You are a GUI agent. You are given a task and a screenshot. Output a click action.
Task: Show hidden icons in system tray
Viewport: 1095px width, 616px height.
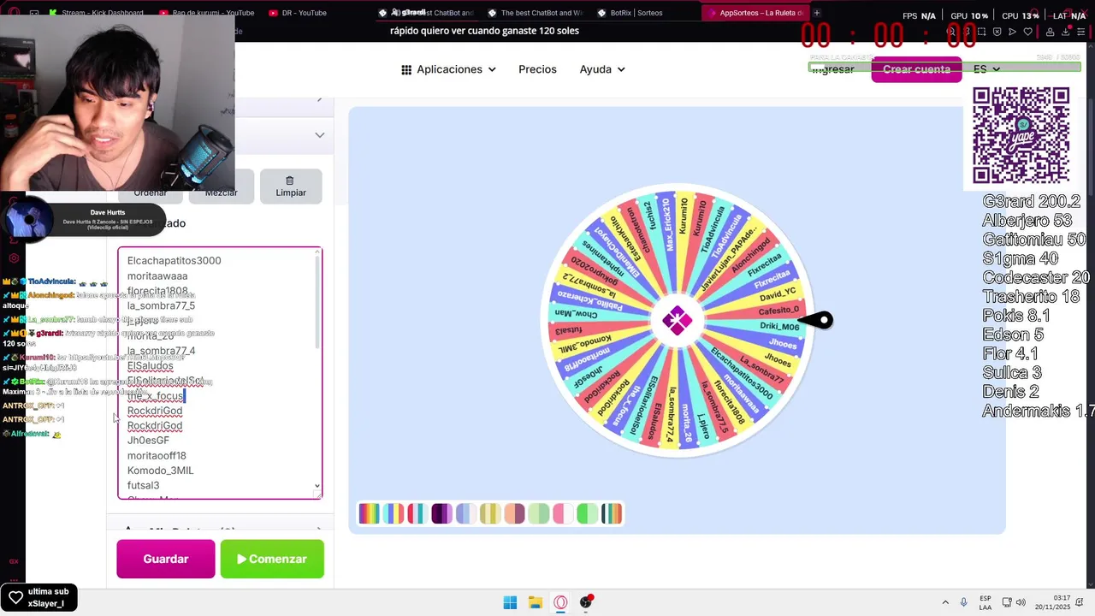tap(945, 602)
